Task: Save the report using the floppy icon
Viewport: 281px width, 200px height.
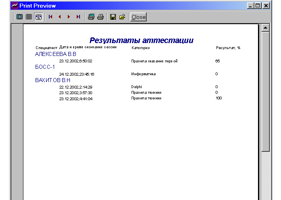Action: 113,17
